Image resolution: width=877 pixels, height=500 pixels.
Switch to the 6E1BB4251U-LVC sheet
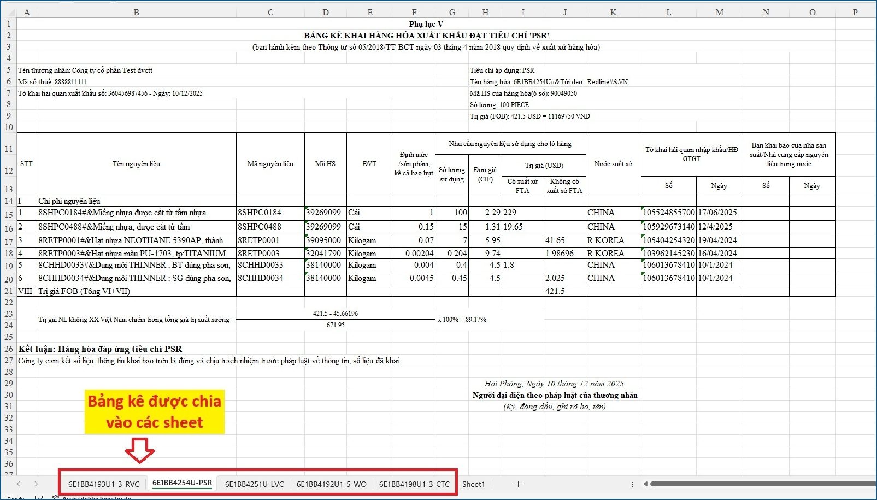[254, 484]
